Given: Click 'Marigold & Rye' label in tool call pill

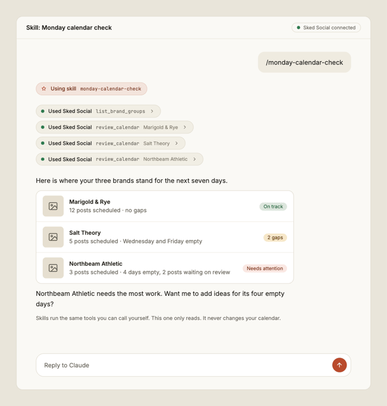Looking at the screenshot, I should (161, 127).
